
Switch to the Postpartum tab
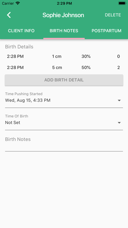(106, 31)
